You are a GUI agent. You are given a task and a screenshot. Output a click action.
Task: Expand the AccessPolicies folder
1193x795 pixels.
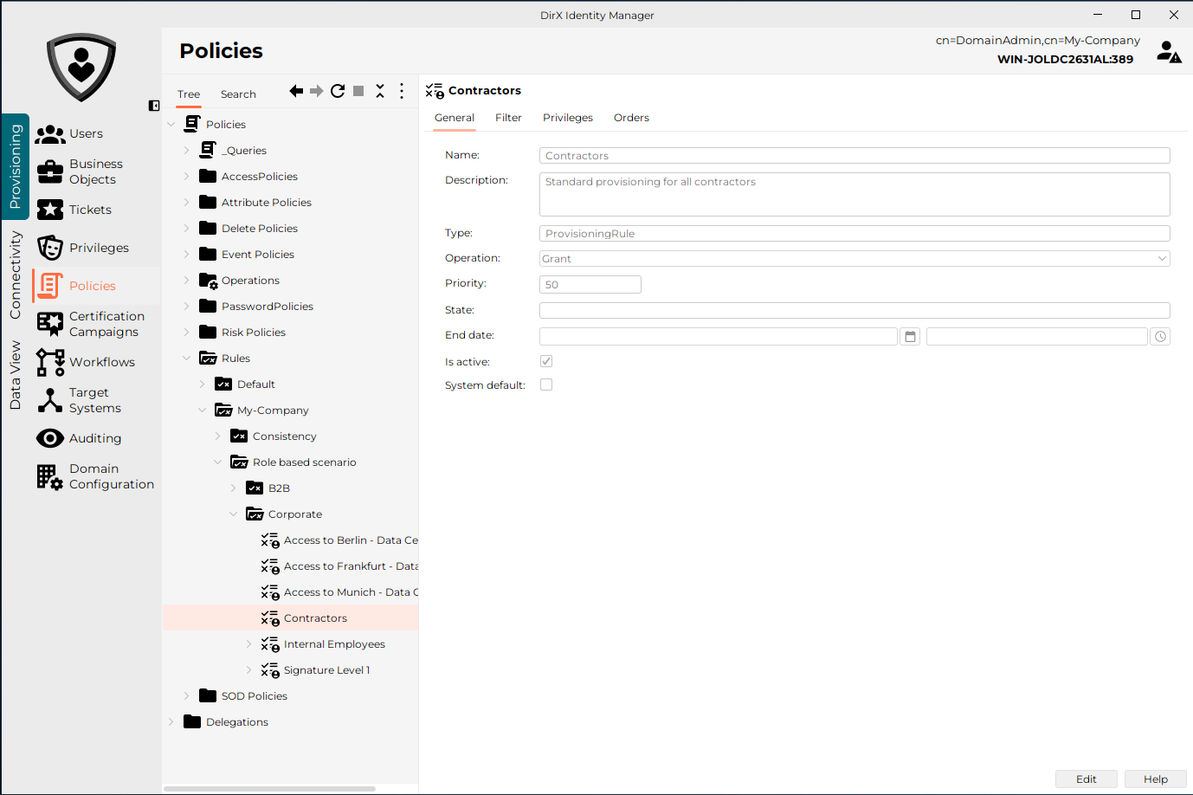click(x=186, y=177)
